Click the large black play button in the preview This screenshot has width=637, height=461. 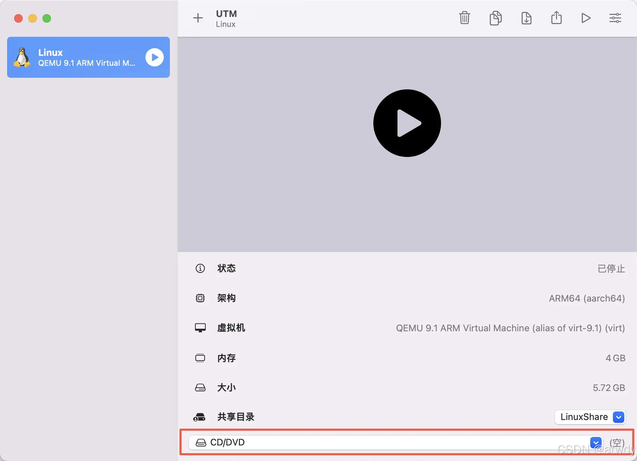[407, 123]
